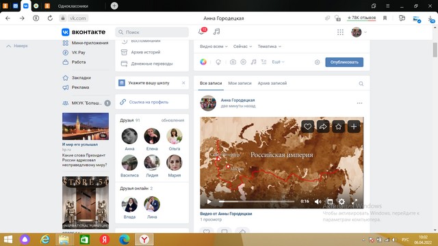Share the video with the arrow icon
This screenshot has width=438, height=246.
coord(323,126)
